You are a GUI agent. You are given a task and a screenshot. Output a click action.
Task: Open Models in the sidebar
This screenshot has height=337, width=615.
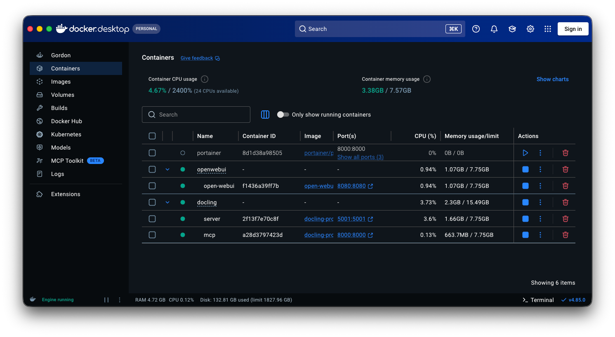76,147
